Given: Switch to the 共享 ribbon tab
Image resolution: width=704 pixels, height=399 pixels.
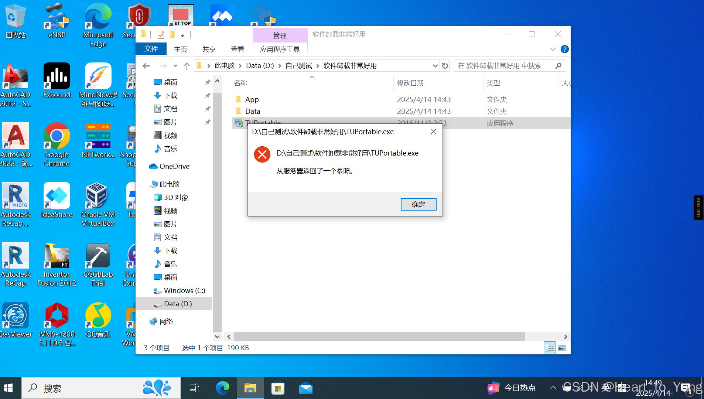Looking at the screenshot, I should click(209, 49).
